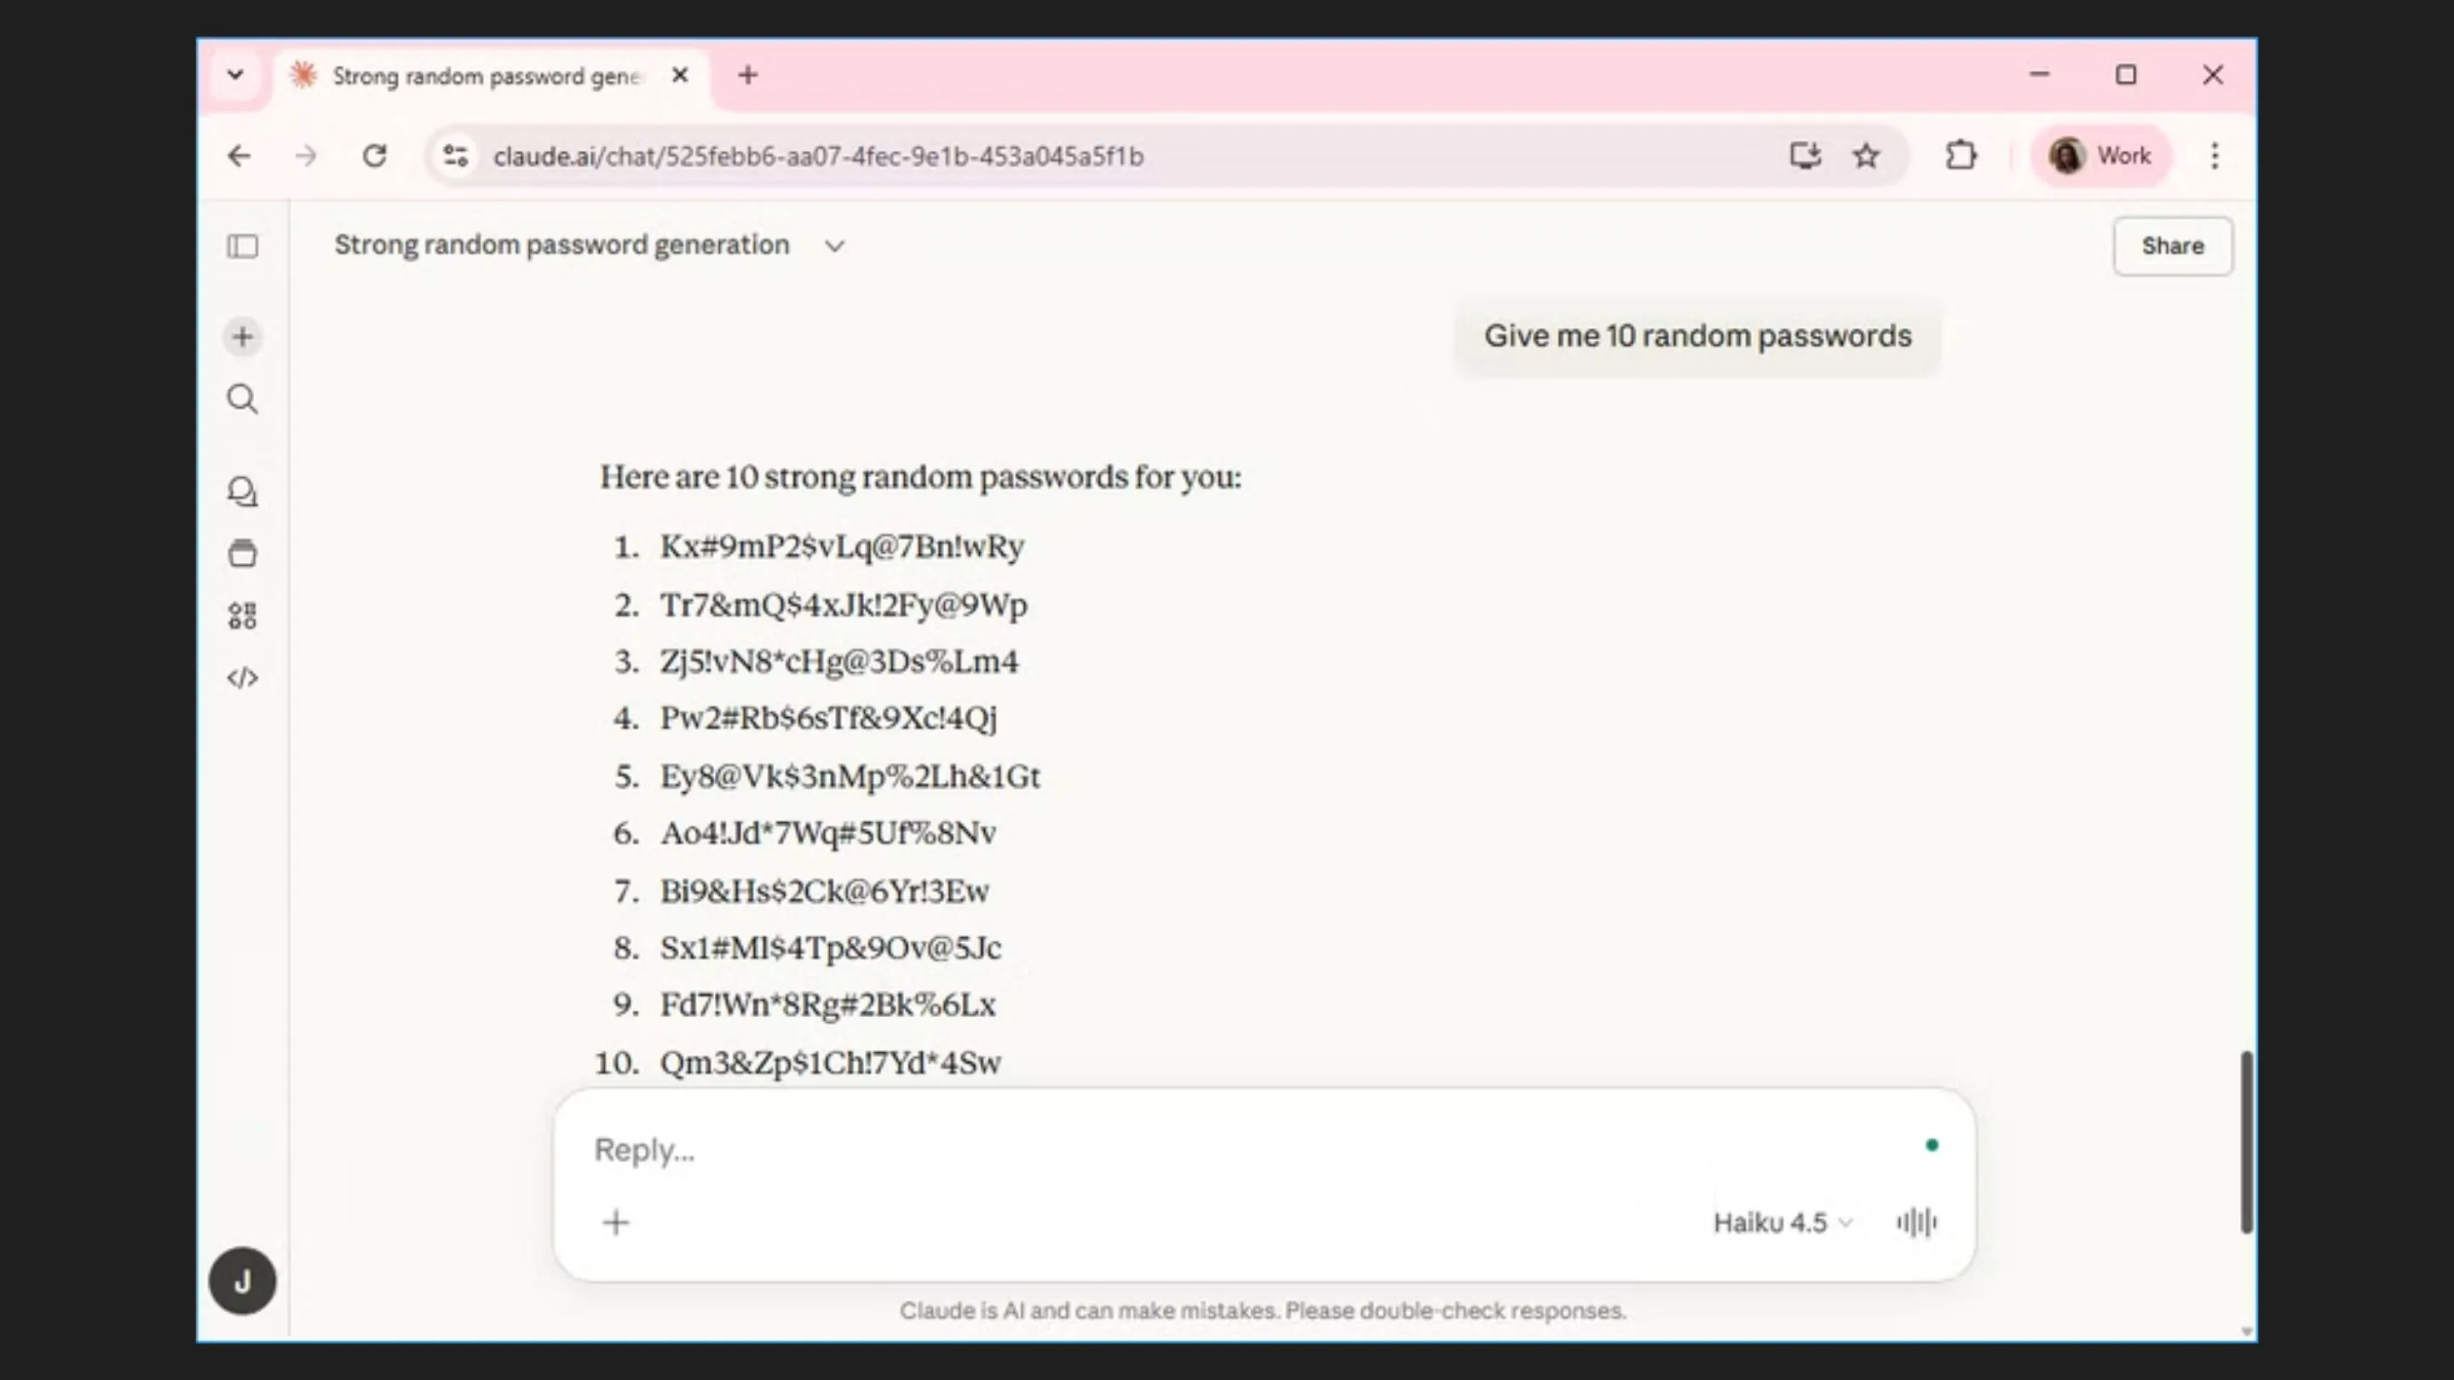Select the Strong random password generation tab
The height and width of the screenshot is (1380, 2454).
click(486, 76)
